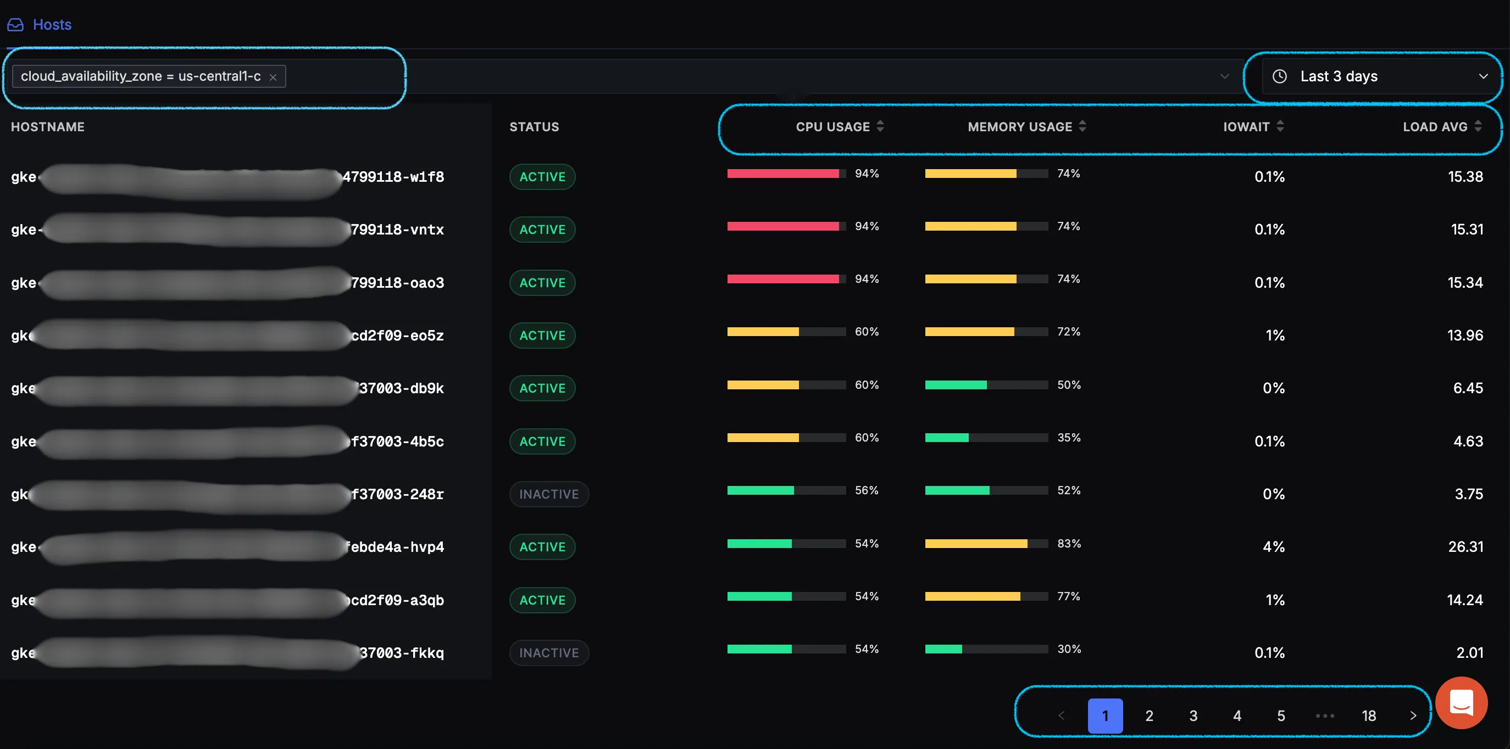
Task: Click load average value 13.96
Action: pyautogui.click(x=1465, y=336)
